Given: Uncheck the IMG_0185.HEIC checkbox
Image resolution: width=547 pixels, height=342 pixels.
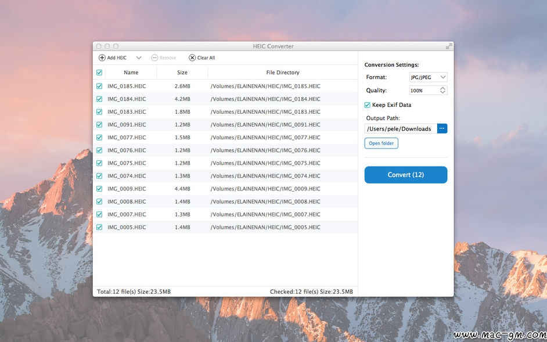Looking at the screenshot, I should point(99,86).
